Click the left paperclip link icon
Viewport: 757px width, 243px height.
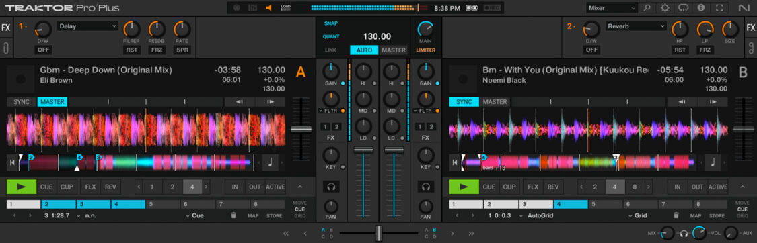point(6,48)
